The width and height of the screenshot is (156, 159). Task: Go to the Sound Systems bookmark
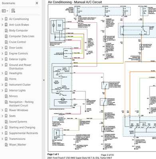point(18,122)
